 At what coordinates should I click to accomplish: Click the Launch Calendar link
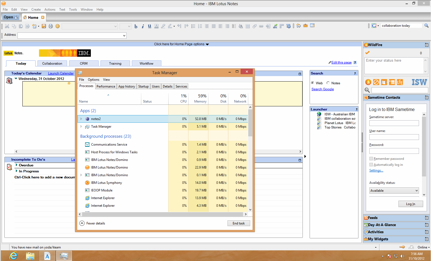pyautogui.click(x=61, y=73)
